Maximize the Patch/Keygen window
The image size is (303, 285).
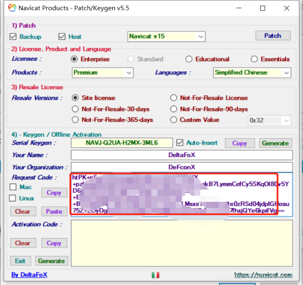coord(262,8)
